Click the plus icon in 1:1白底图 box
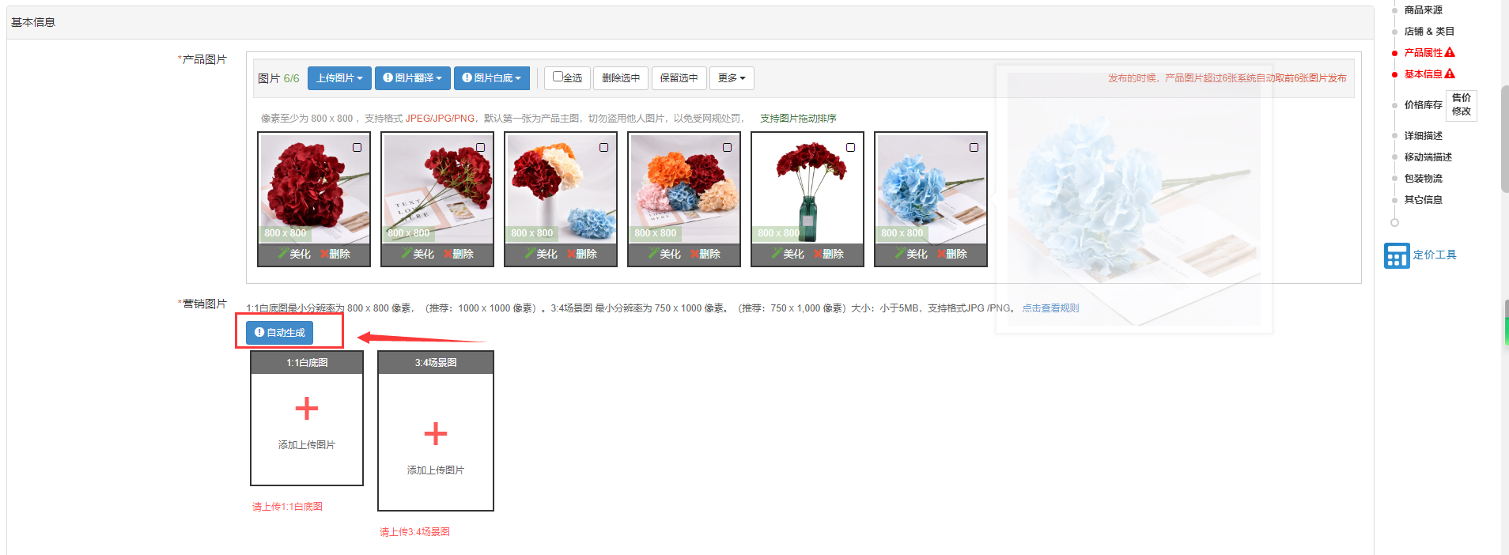 coord(307,409)
